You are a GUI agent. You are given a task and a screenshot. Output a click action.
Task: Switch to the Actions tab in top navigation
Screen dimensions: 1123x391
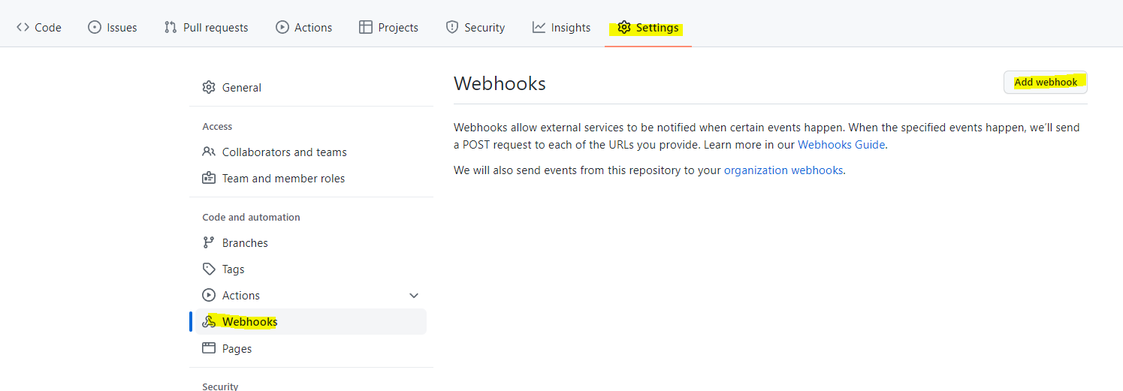[303, 27]
